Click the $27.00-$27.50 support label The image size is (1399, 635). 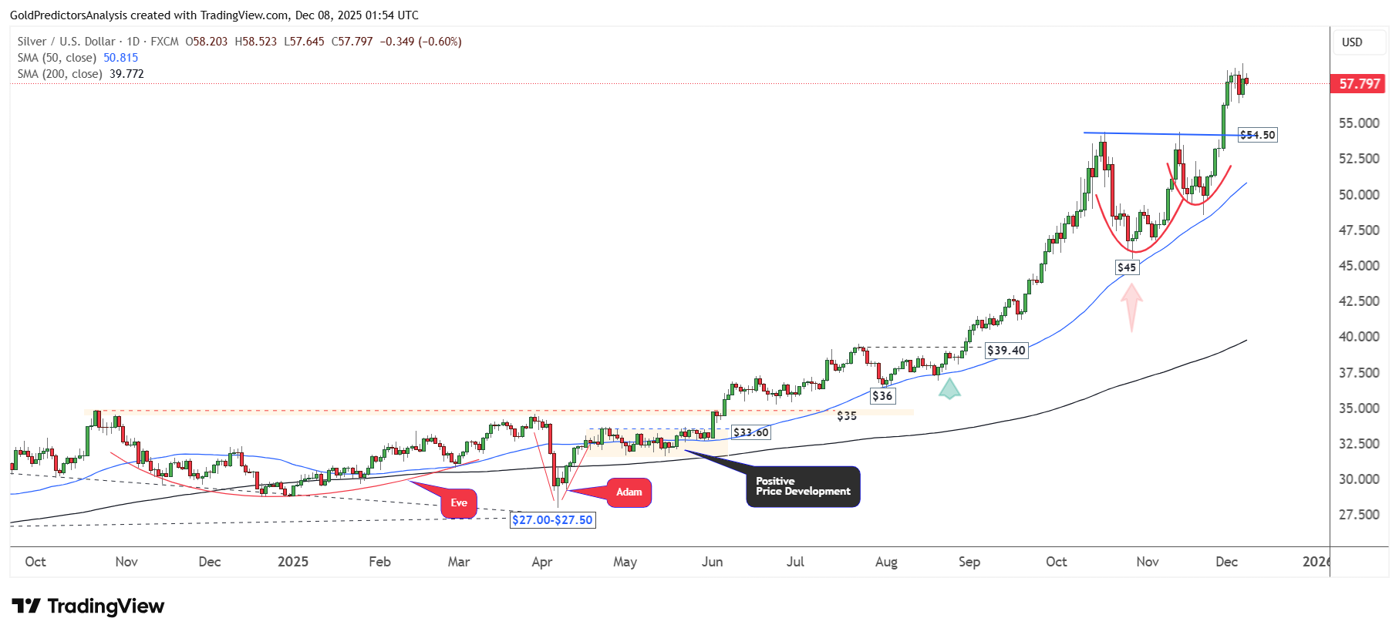pos(552,520)
